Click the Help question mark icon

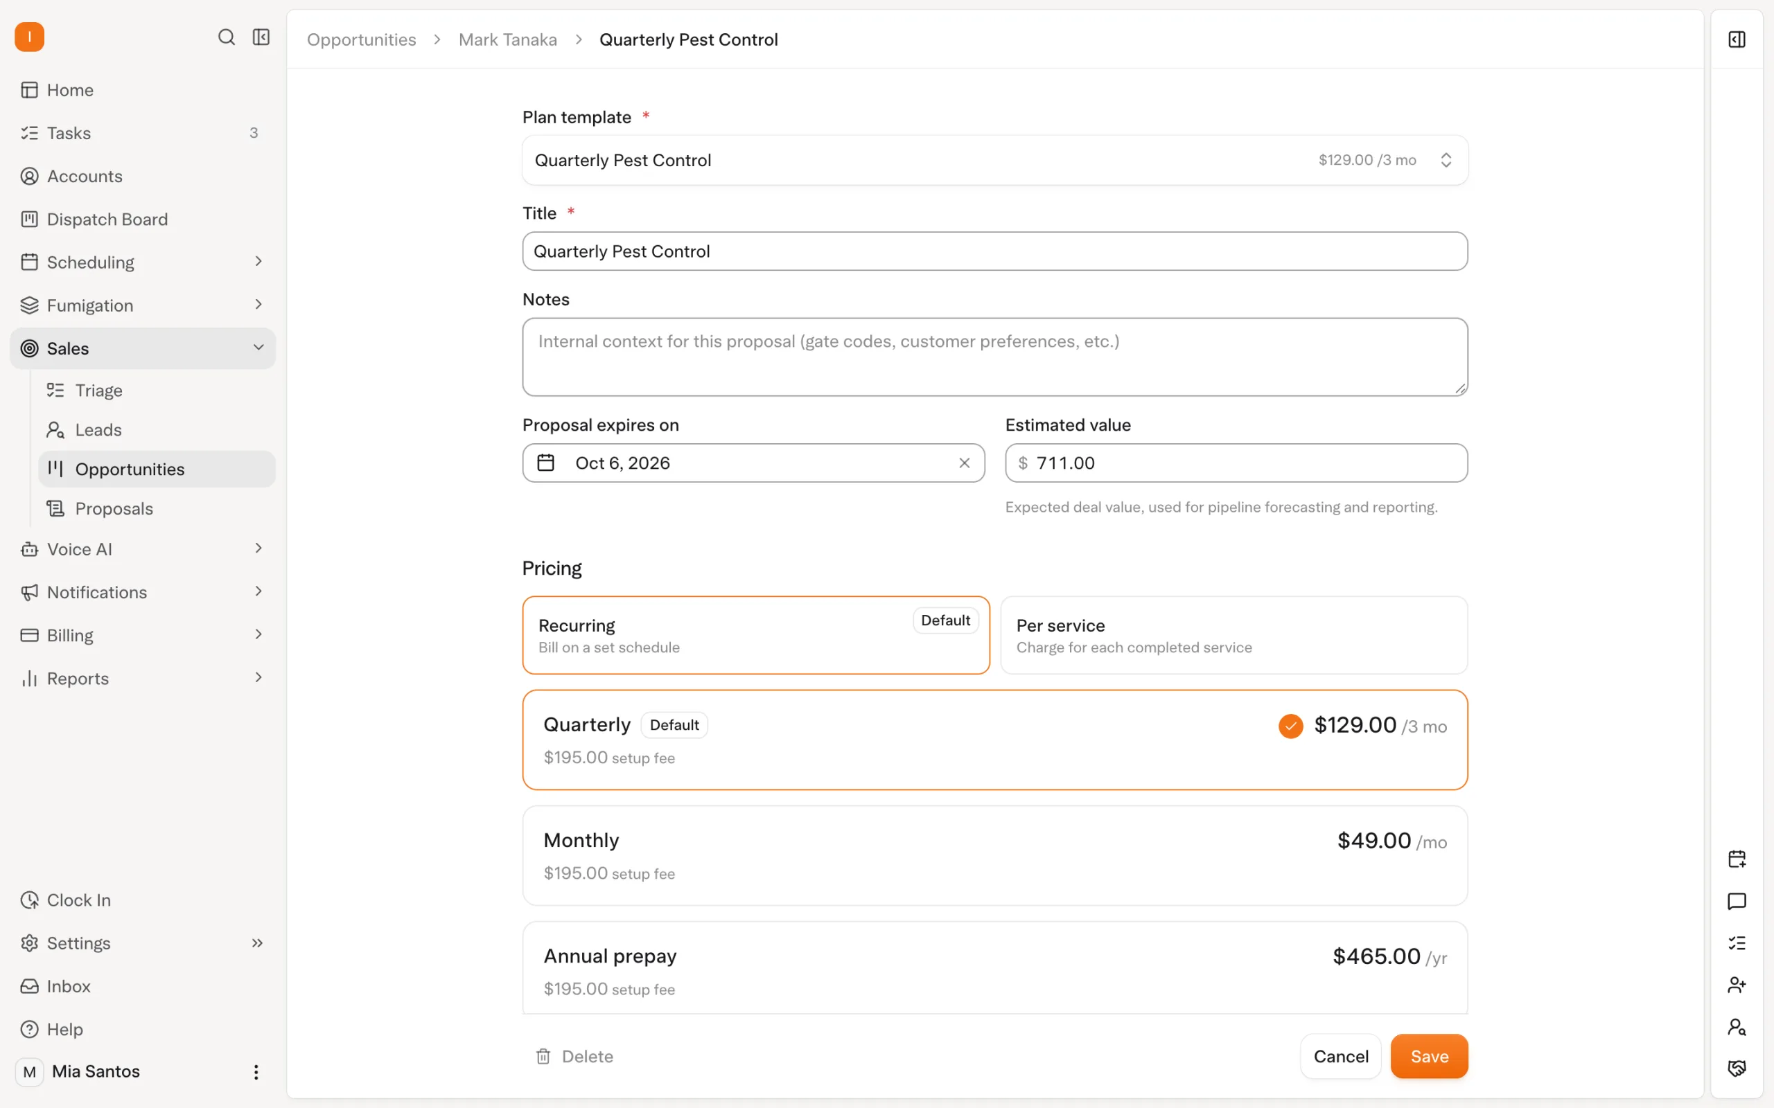[29, 1030]
